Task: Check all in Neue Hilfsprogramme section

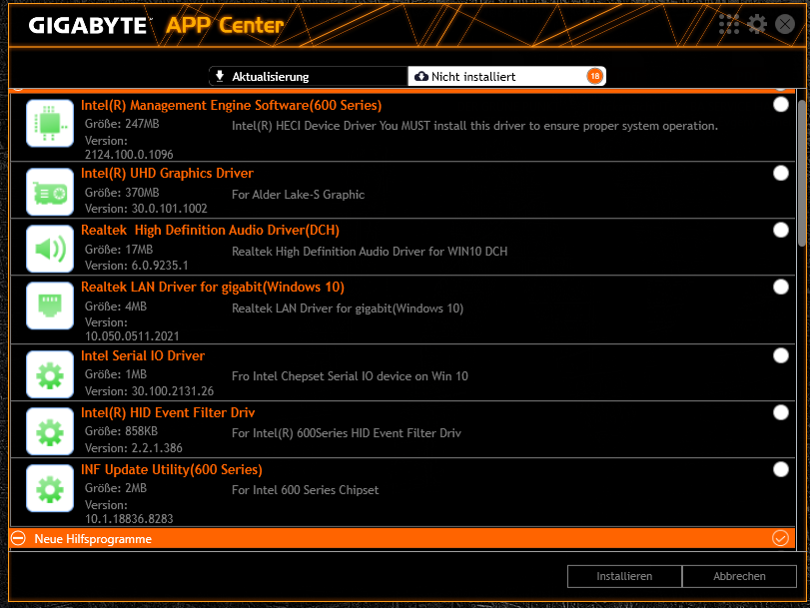Action: (780, 538)
